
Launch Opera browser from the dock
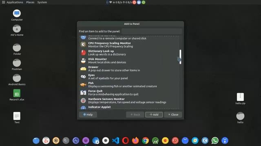[126, 141]
